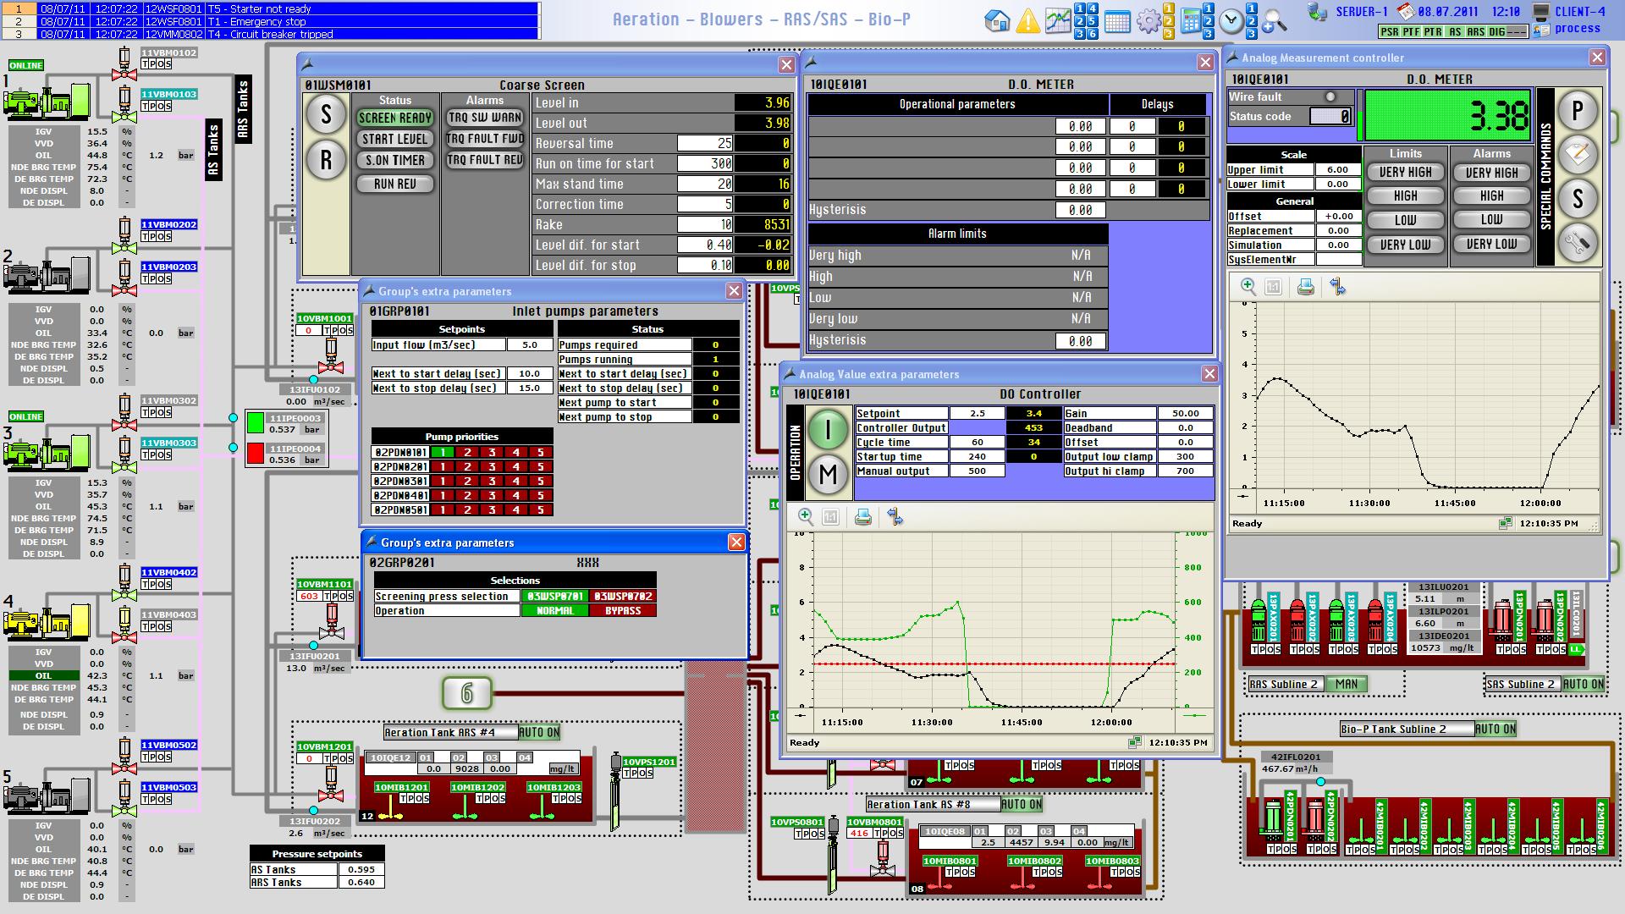
Task: Click the settings gear icon in top toolbar
Action: point(1149,21)
